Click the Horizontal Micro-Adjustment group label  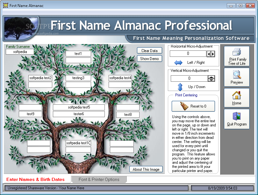click(x=191, y=46)
